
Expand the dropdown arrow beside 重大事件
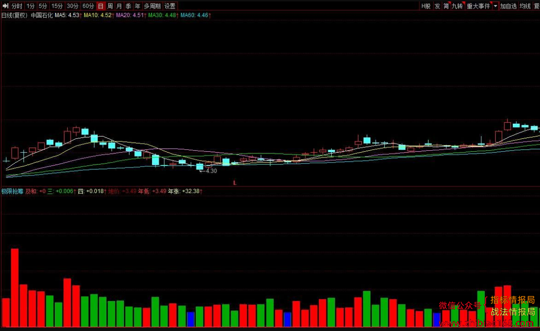point(495,6)
